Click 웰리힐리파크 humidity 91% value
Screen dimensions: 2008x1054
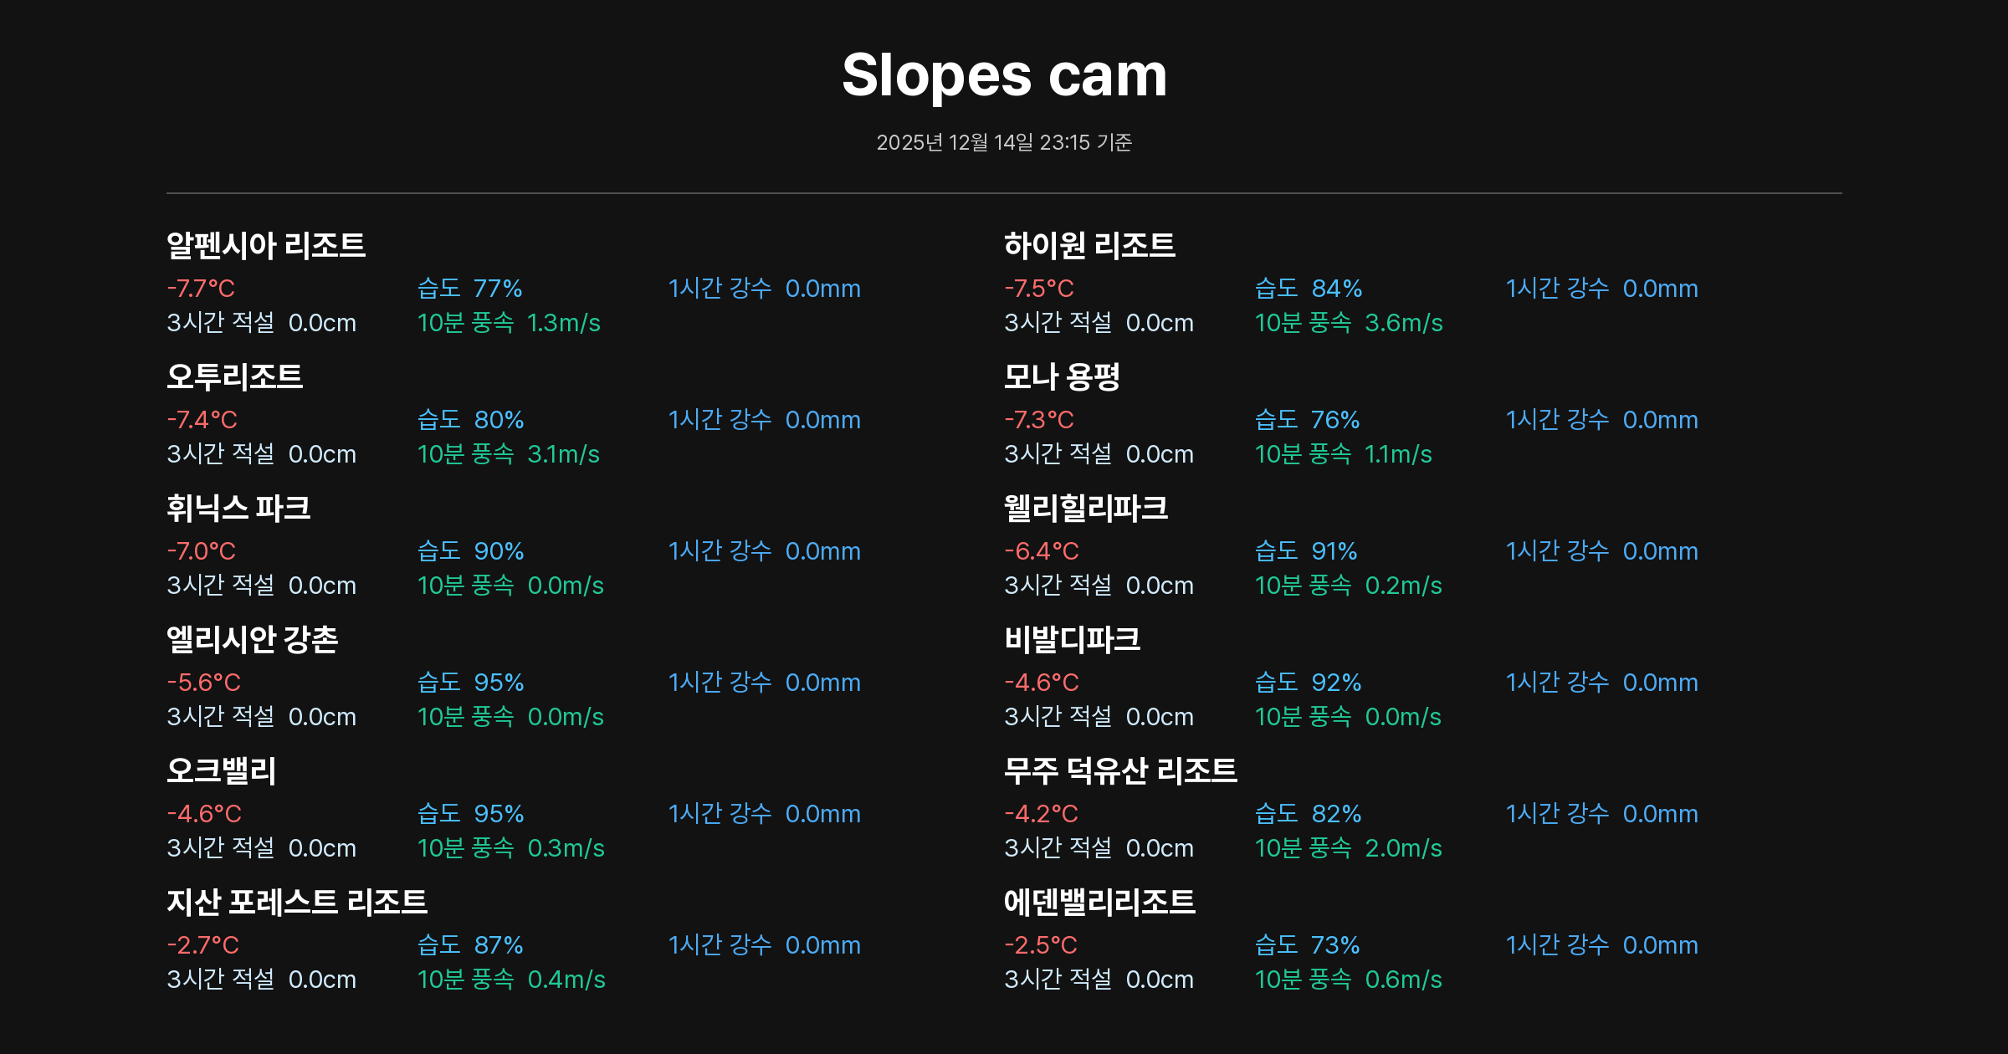1334,551
